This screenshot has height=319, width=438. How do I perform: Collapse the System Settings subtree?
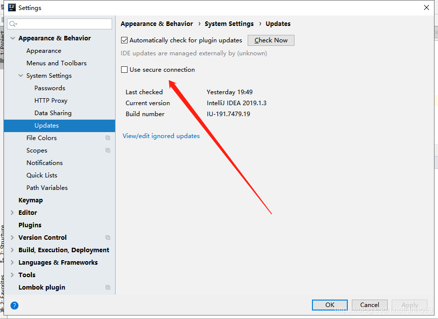[x=20, y=76]
